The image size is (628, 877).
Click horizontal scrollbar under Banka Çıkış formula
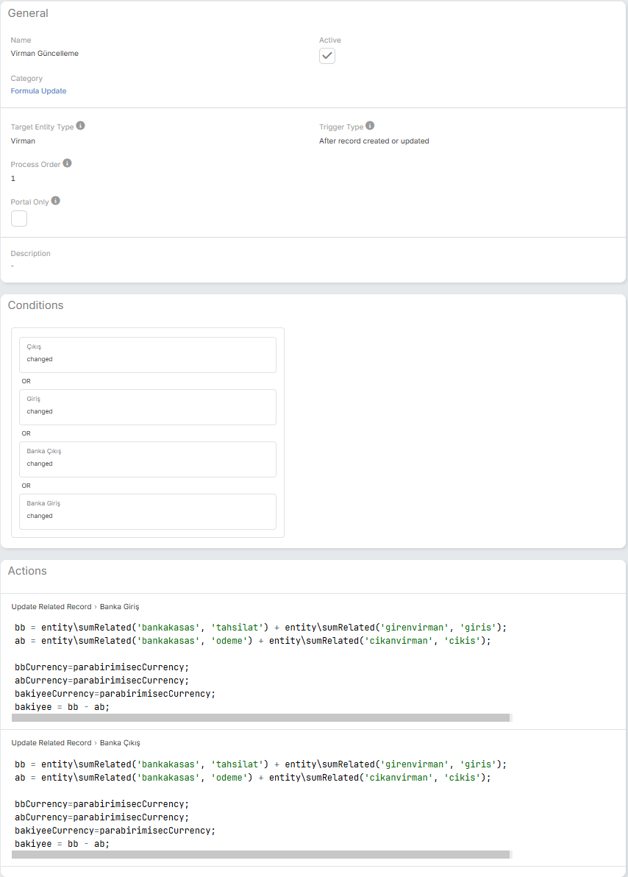coord(261,854)
